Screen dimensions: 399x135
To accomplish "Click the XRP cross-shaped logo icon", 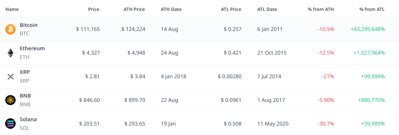I will 11,76.
